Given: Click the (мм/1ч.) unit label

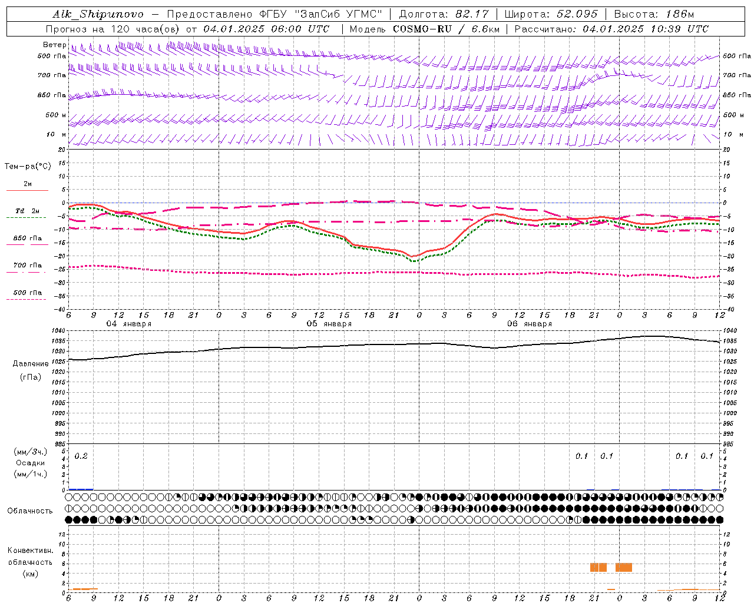Looking at the screenshot, I should 31,474.
